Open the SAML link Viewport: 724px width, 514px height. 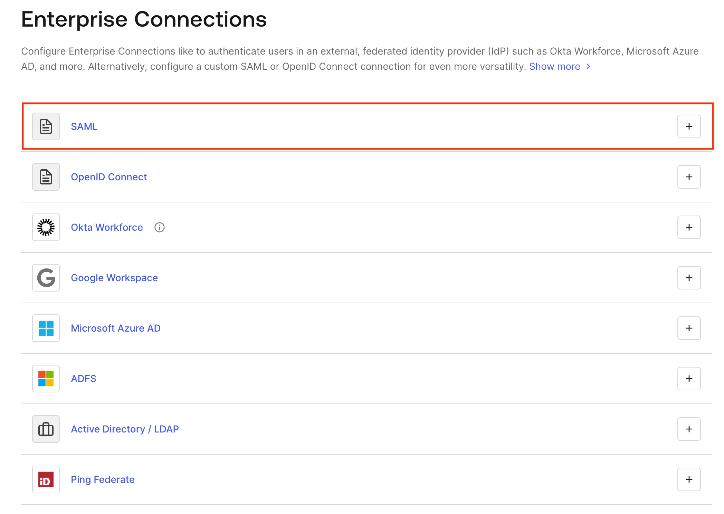point(84,126)
